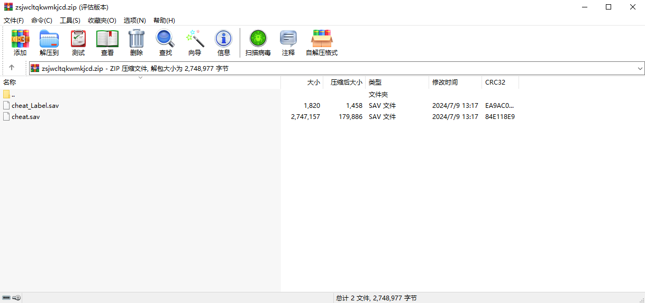
Task: Open the 查看 (View) book icon
Action: (x=107, y=39)
